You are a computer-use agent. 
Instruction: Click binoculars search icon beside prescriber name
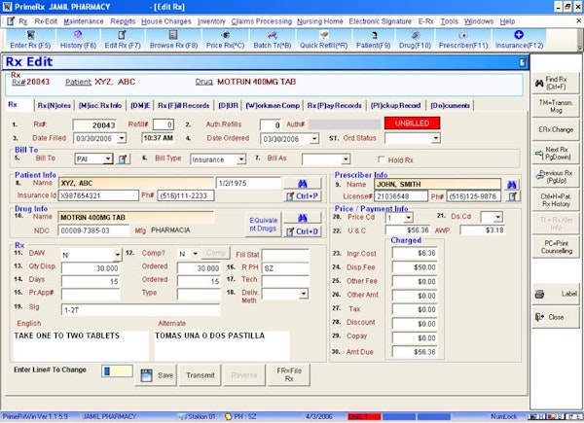pos(513,183)
